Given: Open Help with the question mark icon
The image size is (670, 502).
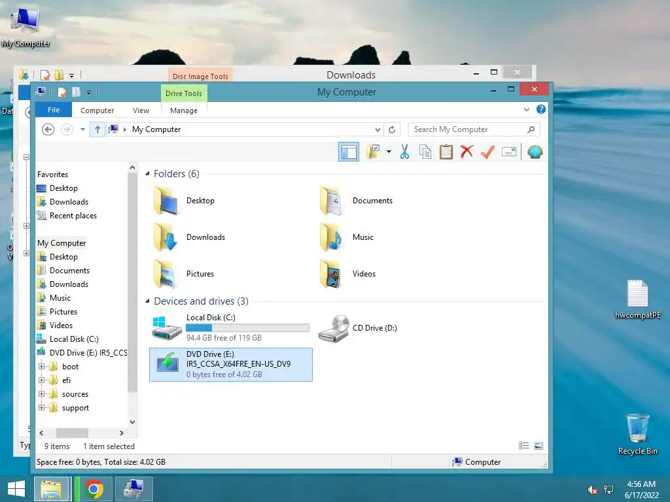Looking at the screenshot, I should click(541, 109).
